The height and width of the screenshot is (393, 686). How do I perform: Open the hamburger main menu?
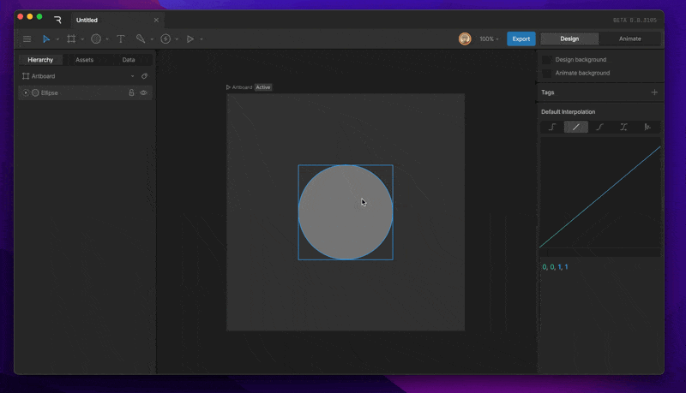point(27,39)
